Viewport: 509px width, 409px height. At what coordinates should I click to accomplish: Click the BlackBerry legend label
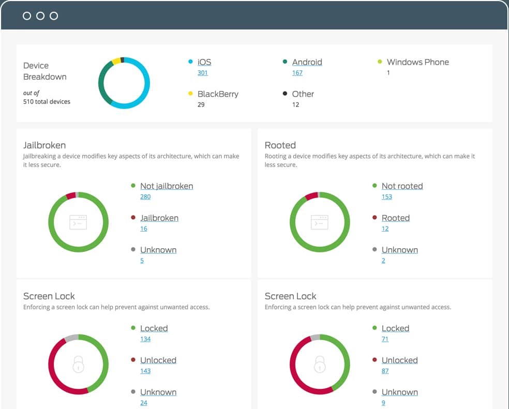tap(218, 94)
